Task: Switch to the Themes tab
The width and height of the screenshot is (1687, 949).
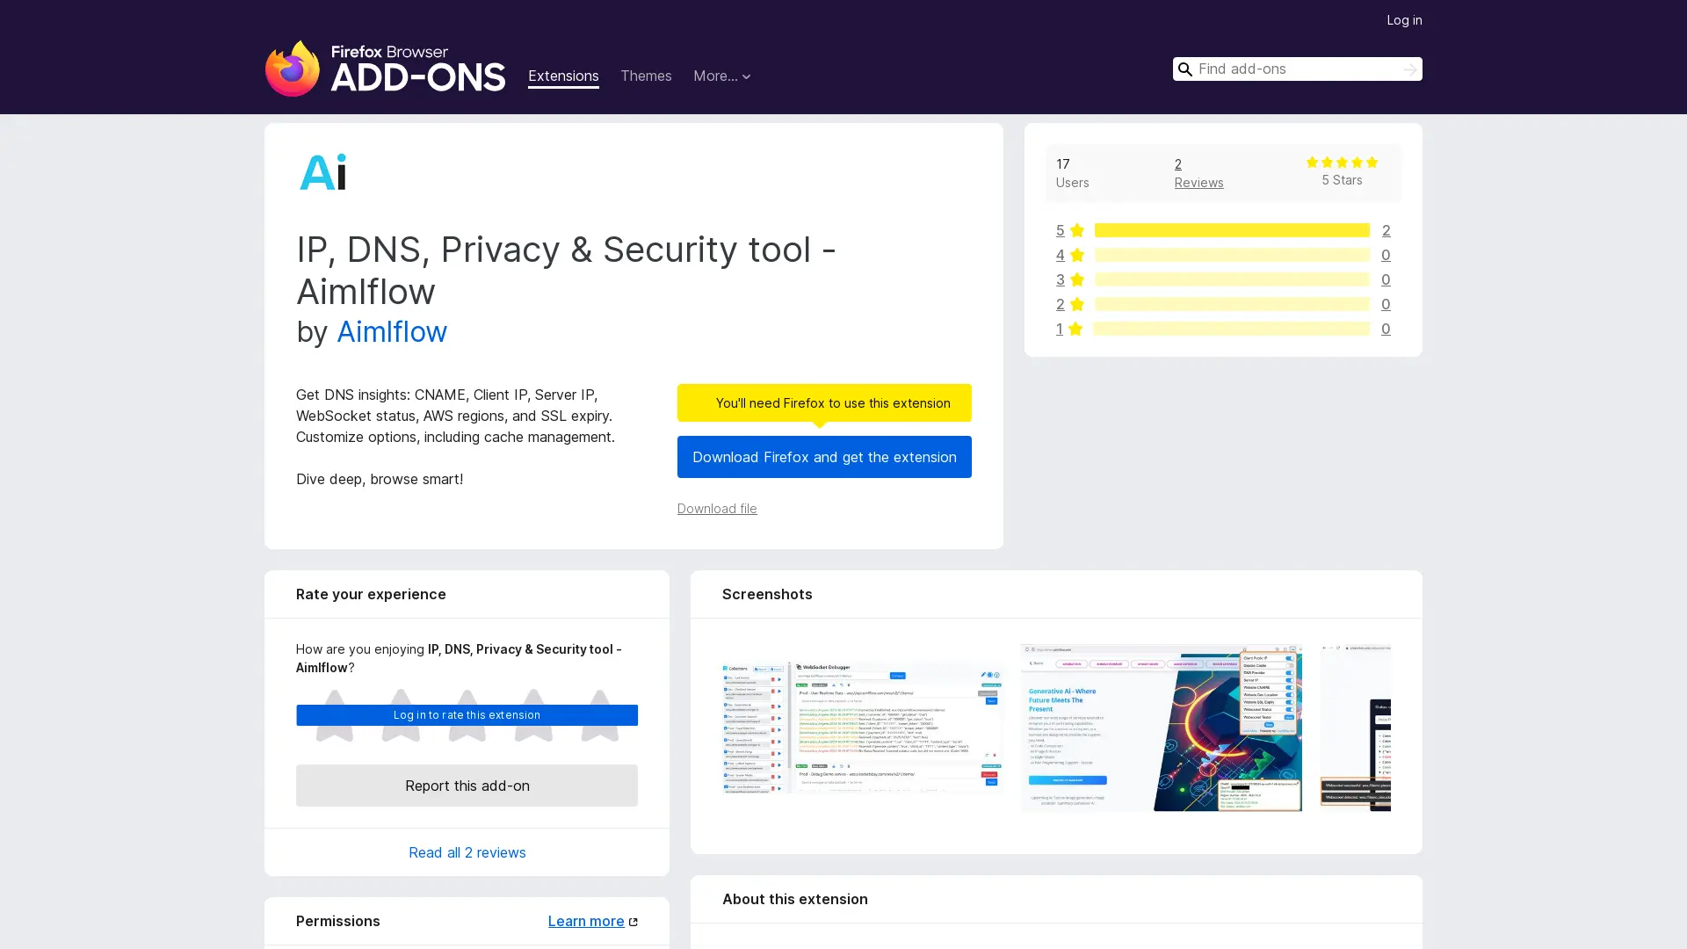Action: (646, 76)
